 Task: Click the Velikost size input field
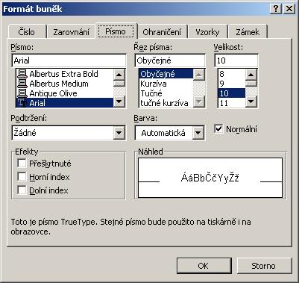(x=236, y=60)
